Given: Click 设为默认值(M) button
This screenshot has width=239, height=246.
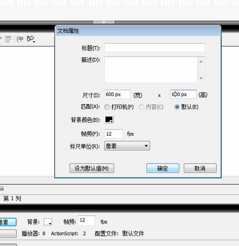Looking at the screenshot, I should 92,168.
